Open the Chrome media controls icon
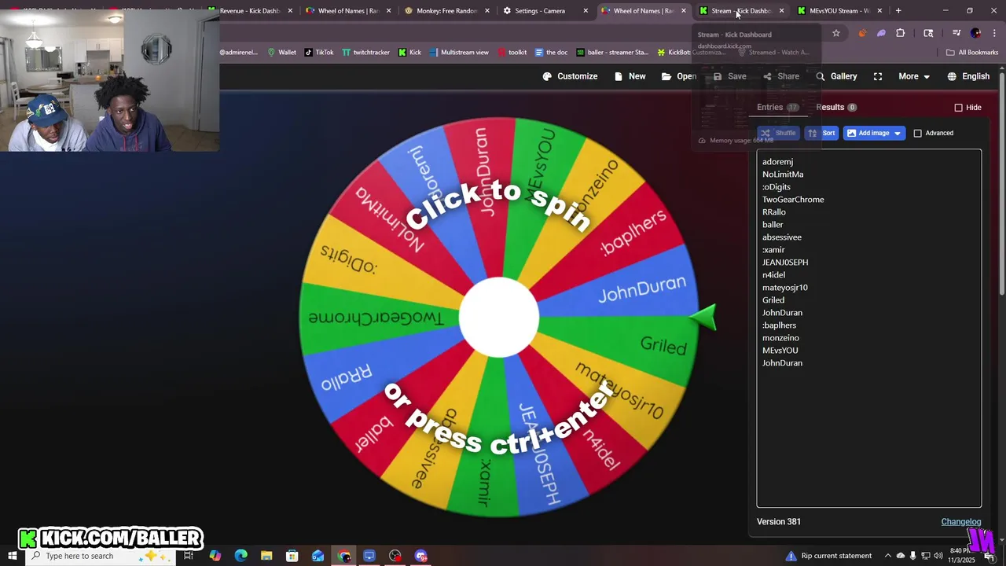 point(956,33)
